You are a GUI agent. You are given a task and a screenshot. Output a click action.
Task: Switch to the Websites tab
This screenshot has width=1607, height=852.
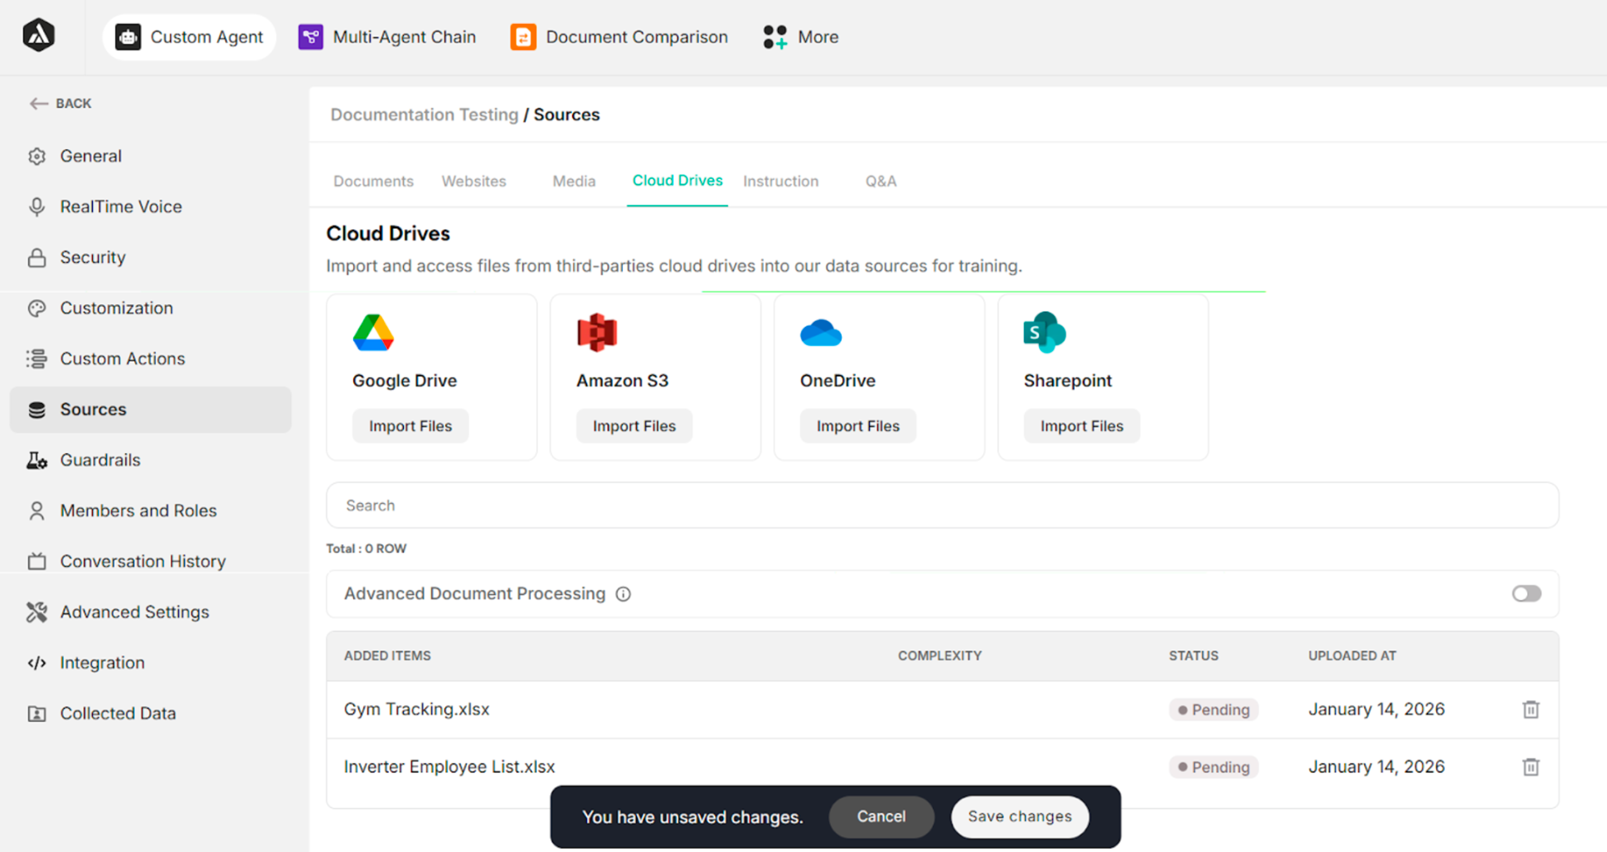(473, 182)
